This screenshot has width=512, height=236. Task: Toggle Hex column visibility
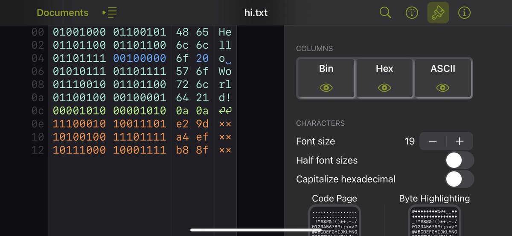pyautogui.click(x=384, y=78)
